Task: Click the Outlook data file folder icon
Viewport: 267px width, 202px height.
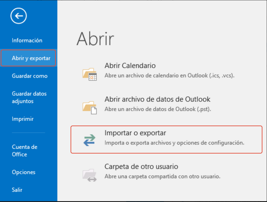Action: (90, 108)
